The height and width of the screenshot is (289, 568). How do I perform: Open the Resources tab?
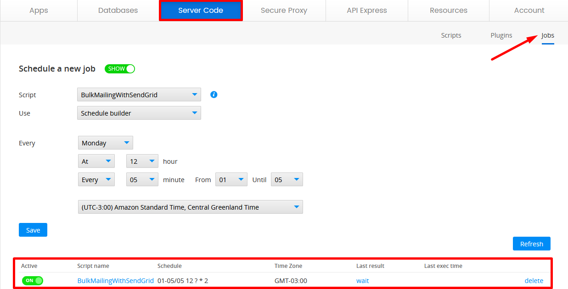pyautogui.click(x=449, y=10)
